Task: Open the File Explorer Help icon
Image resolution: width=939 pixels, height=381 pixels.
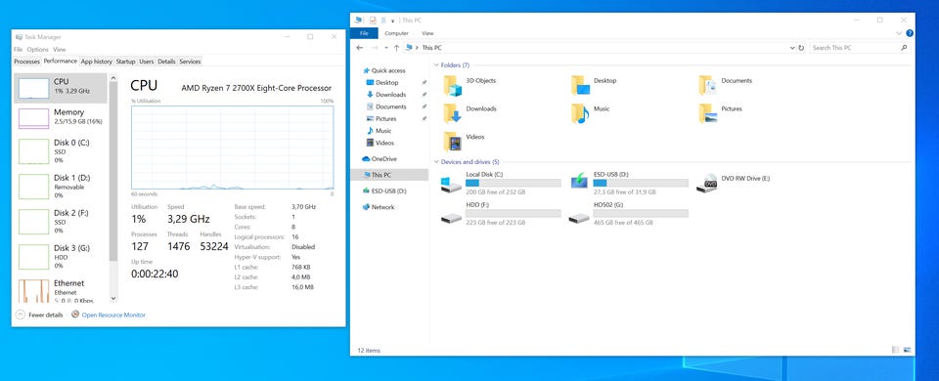Action: click(910, 33)
